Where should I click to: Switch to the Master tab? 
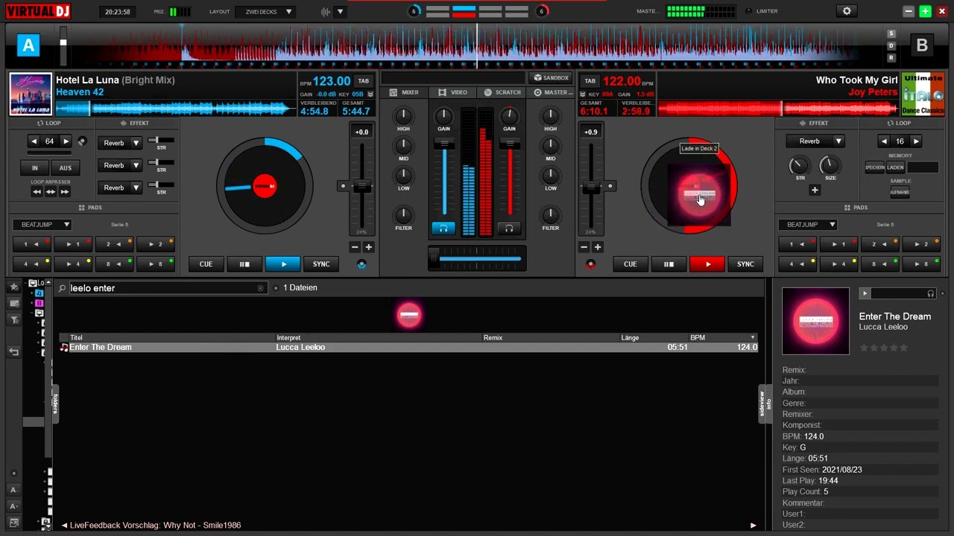[x=552, y=92]
